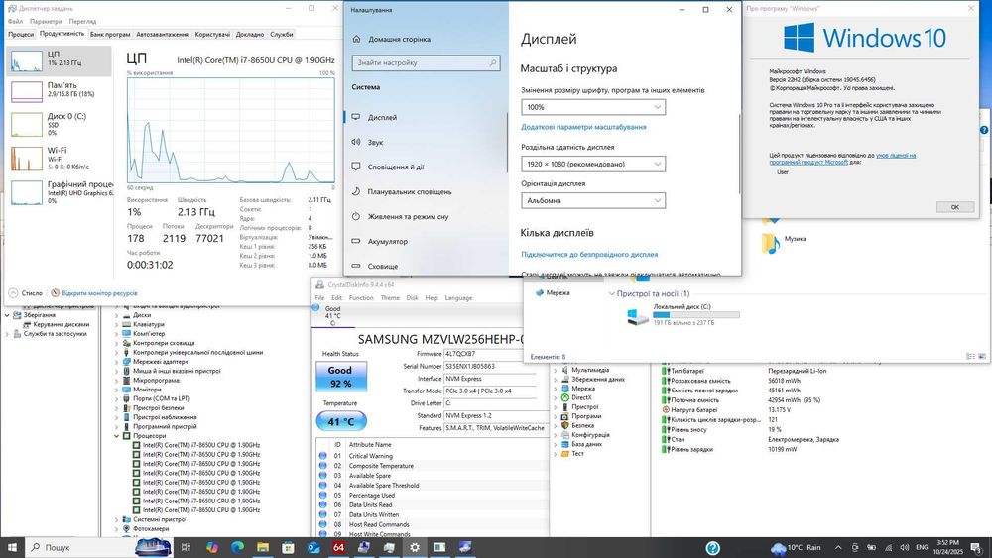Open the Theme menu in CrystalDiskInfo

[x=390, y=297]
